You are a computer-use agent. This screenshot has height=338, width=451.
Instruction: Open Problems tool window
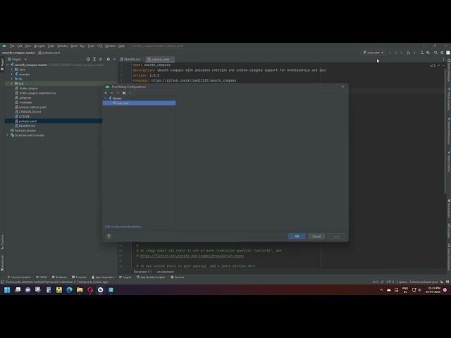(59, 277)
